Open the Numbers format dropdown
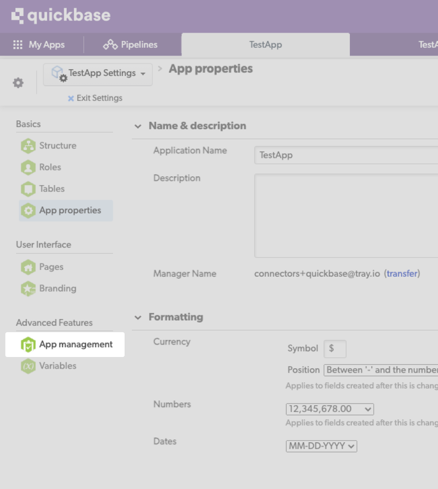Viewport: 438px width, 489px height. (329, 409)
